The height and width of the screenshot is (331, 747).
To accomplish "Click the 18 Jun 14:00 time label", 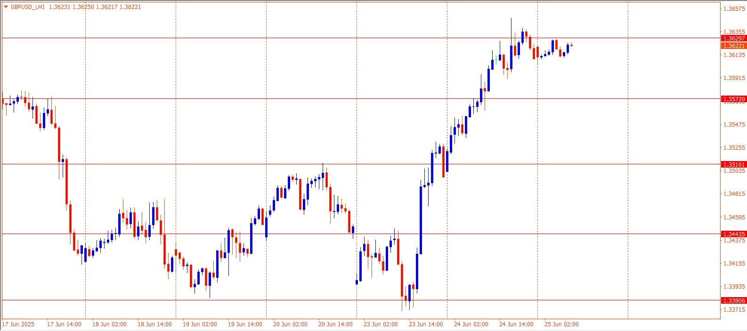I will [x=154, y=324].
